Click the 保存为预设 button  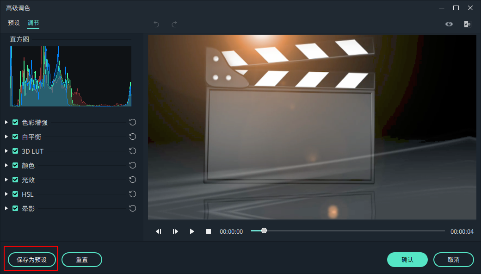click(31, 260)
